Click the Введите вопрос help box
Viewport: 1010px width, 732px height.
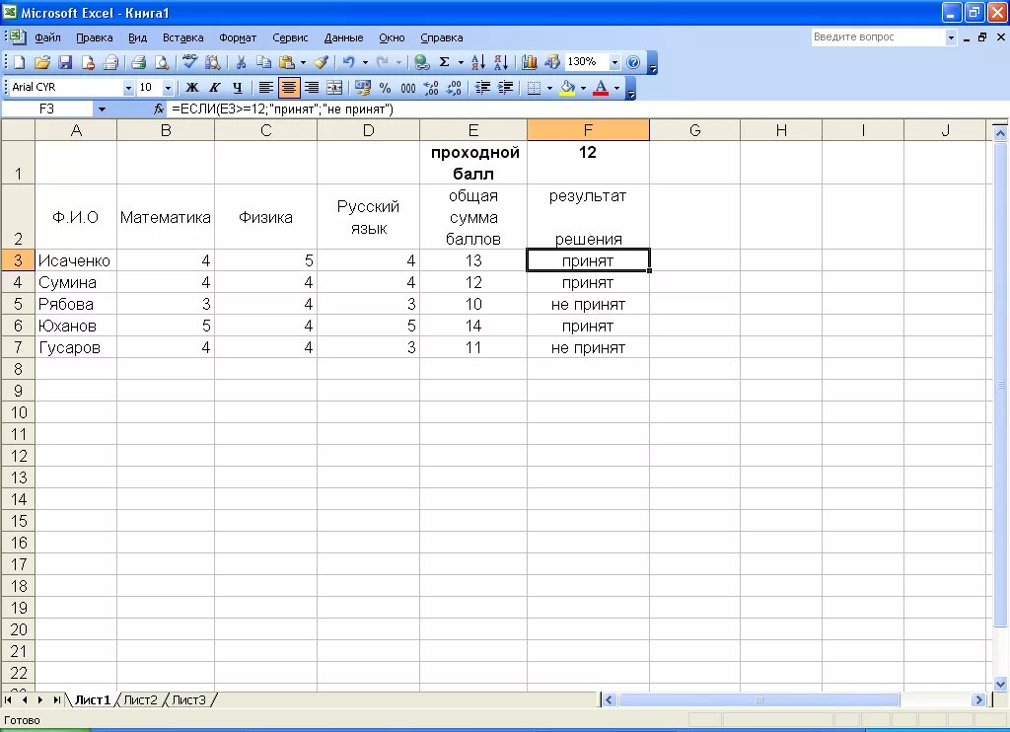pos(877,37)
